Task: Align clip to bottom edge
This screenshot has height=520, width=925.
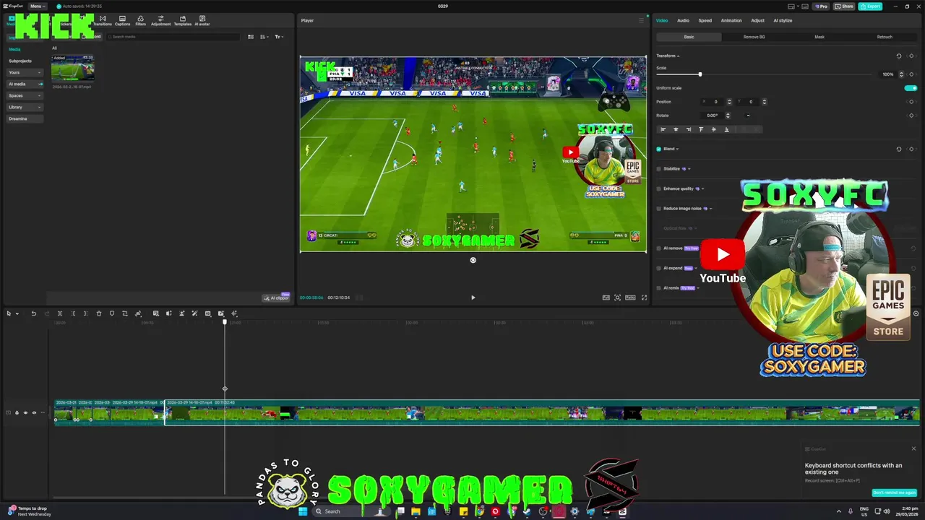Action: tap(726, 129)
